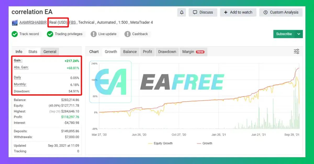Viewport: 314px width, 164px height.
Task: Click Monthly value 6.18%
Action: [75, 85]
